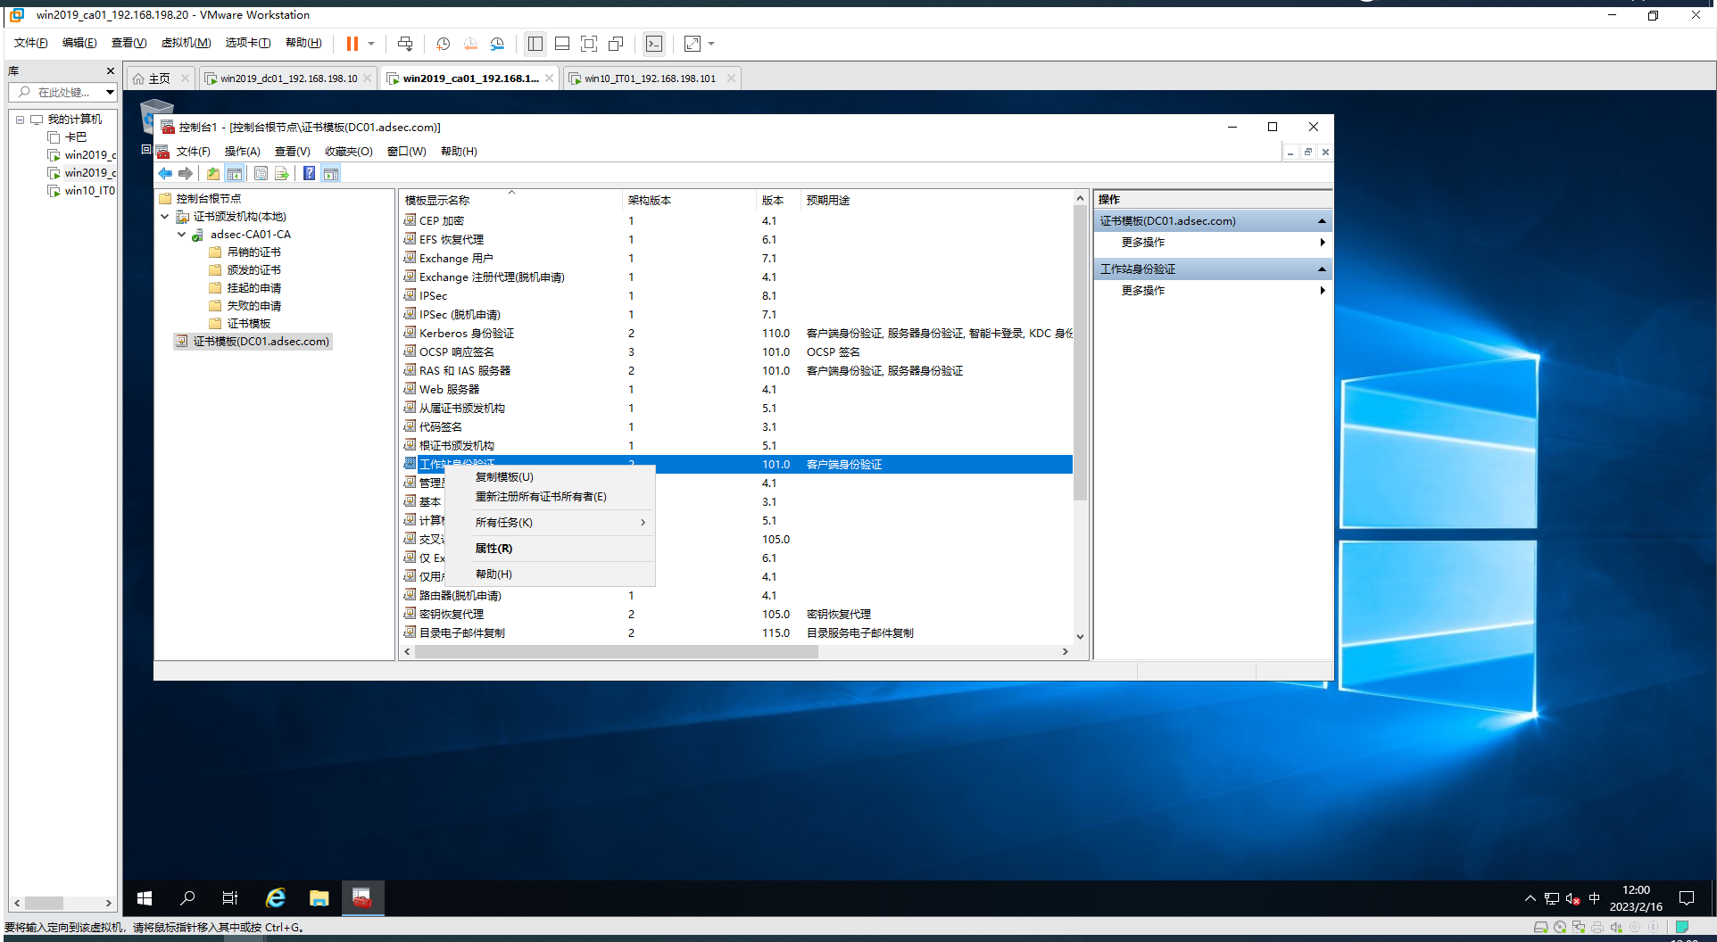The height and width of the screenshot is (942, 1717).
Task: Choose 属性(R) in the context menu
Action: (494, 549)
